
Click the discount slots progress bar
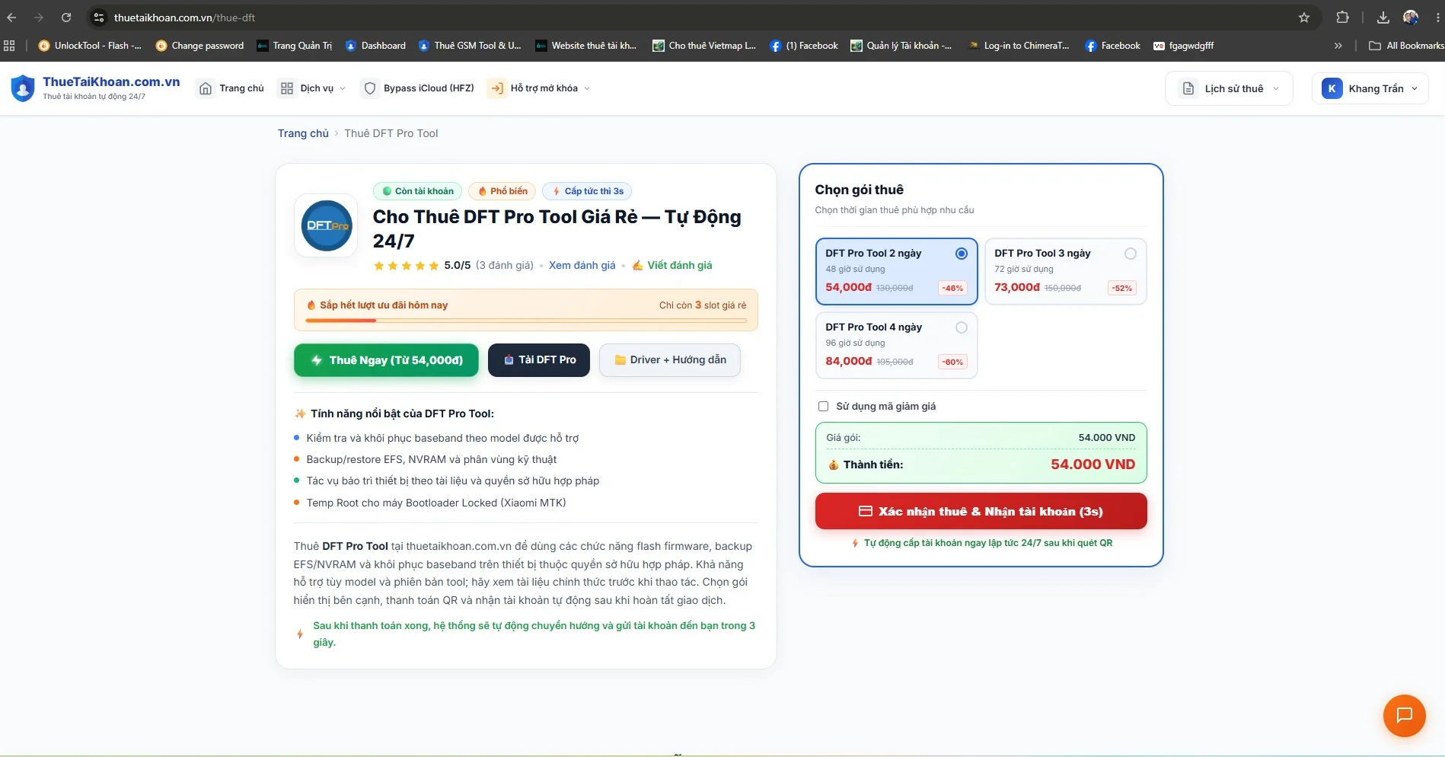(526, 321)
